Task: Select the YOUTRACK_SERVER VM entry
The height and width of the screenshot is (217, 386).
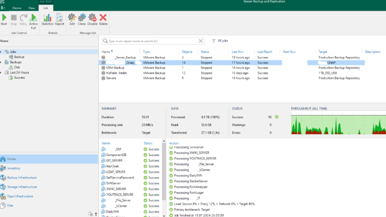Action: point(131,194)
